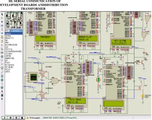Pause the running simulation

point(16,118)
